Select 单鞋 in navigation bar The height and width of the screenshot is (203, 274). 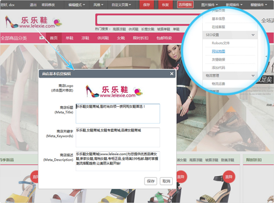tap(70, 38)
